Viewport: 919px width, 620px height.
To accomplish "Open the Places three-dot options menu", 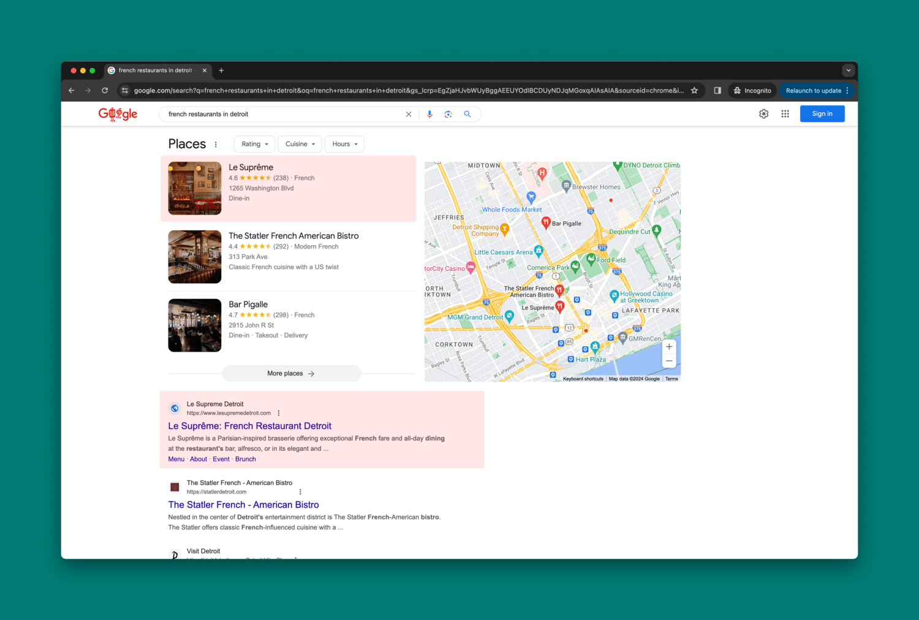I will point(216,145).
